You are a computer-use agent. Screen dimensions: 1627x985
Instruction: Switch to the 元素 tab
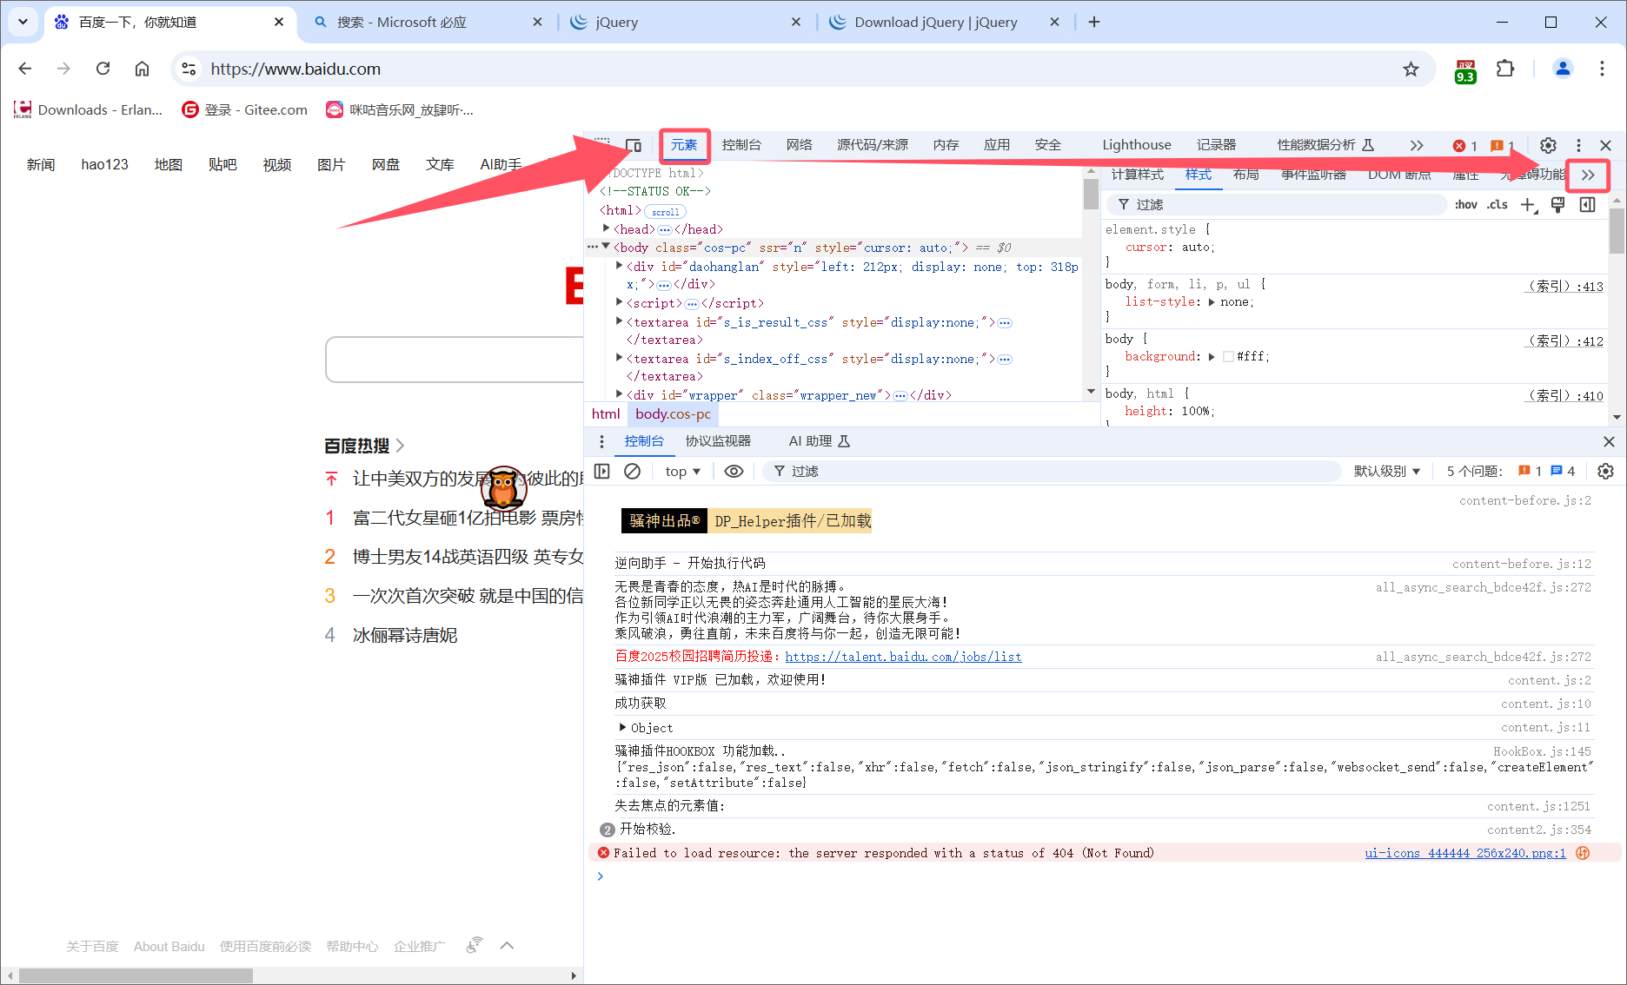click(684, 145)
